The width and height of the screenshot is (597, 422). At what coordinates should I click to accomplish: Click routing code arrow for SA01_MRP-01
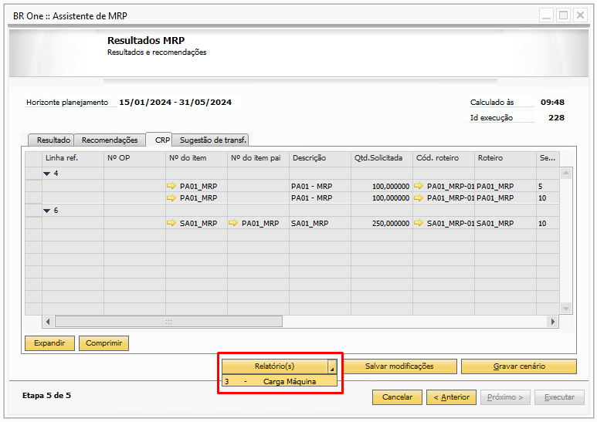coord(419,223)
